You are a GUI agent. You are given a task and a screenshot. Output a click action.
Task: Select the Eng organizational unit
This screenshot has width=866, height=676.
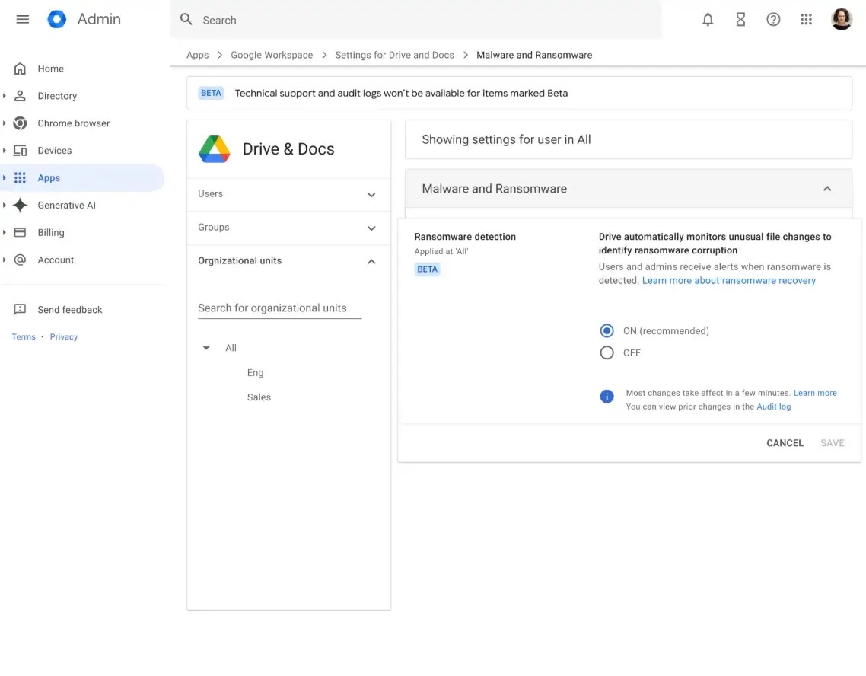pos(255,373)
